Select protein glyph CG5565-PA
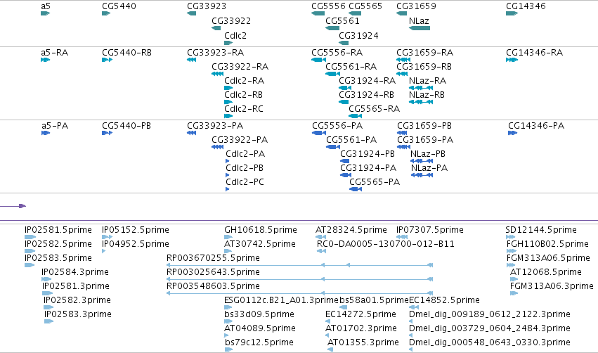The width and height of the screenshot is (598, 353). tap(356, 189)
